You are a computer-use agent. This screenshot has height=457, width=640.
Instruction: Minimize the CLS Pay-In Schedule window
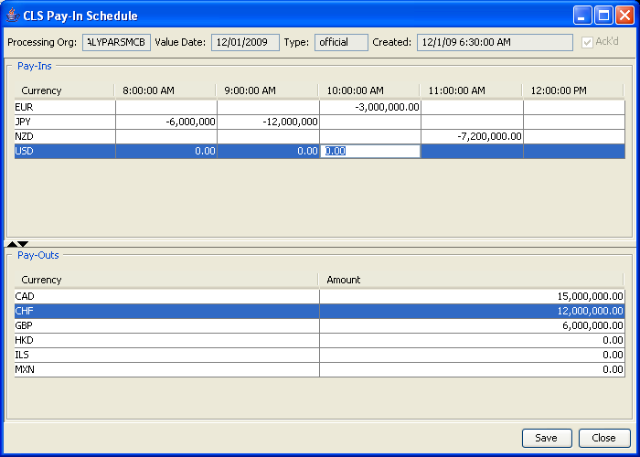[x=582, y=16]
